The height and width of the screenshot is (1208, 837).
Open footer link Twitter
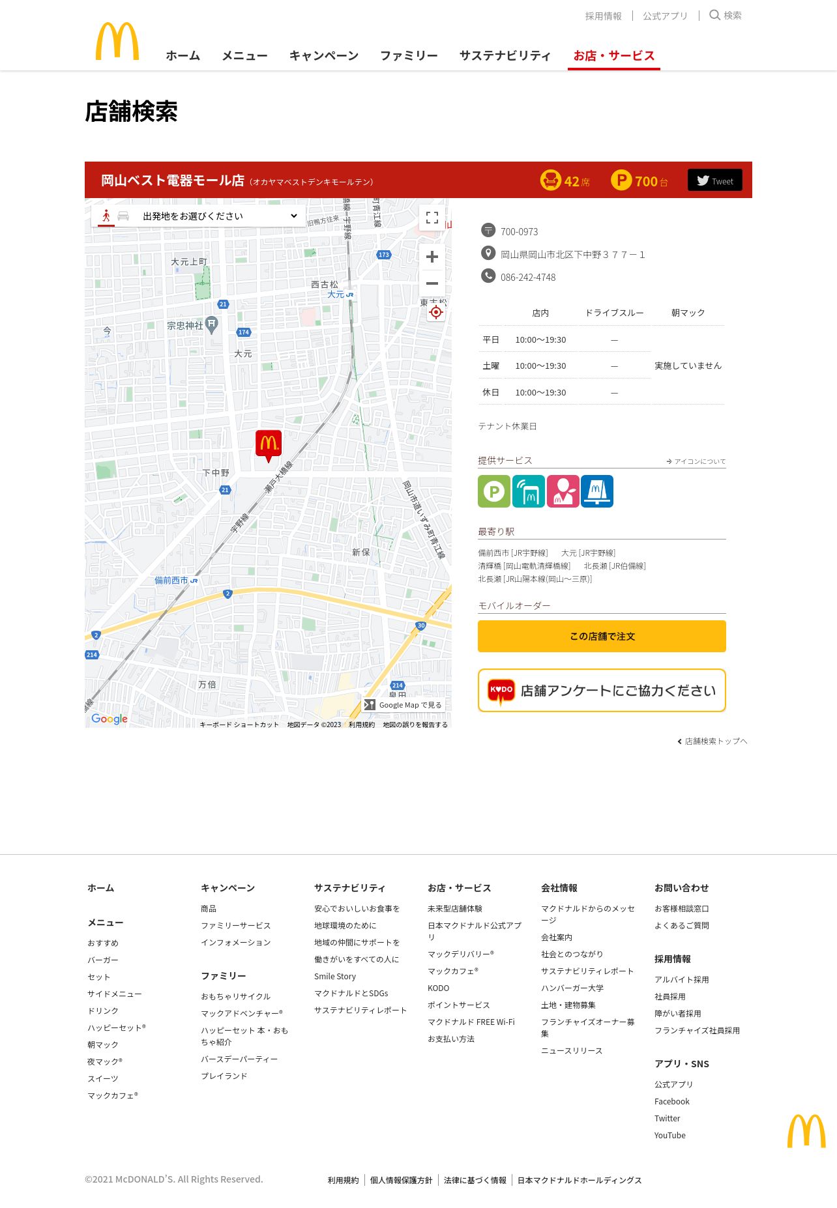[x=668, y=1118]
